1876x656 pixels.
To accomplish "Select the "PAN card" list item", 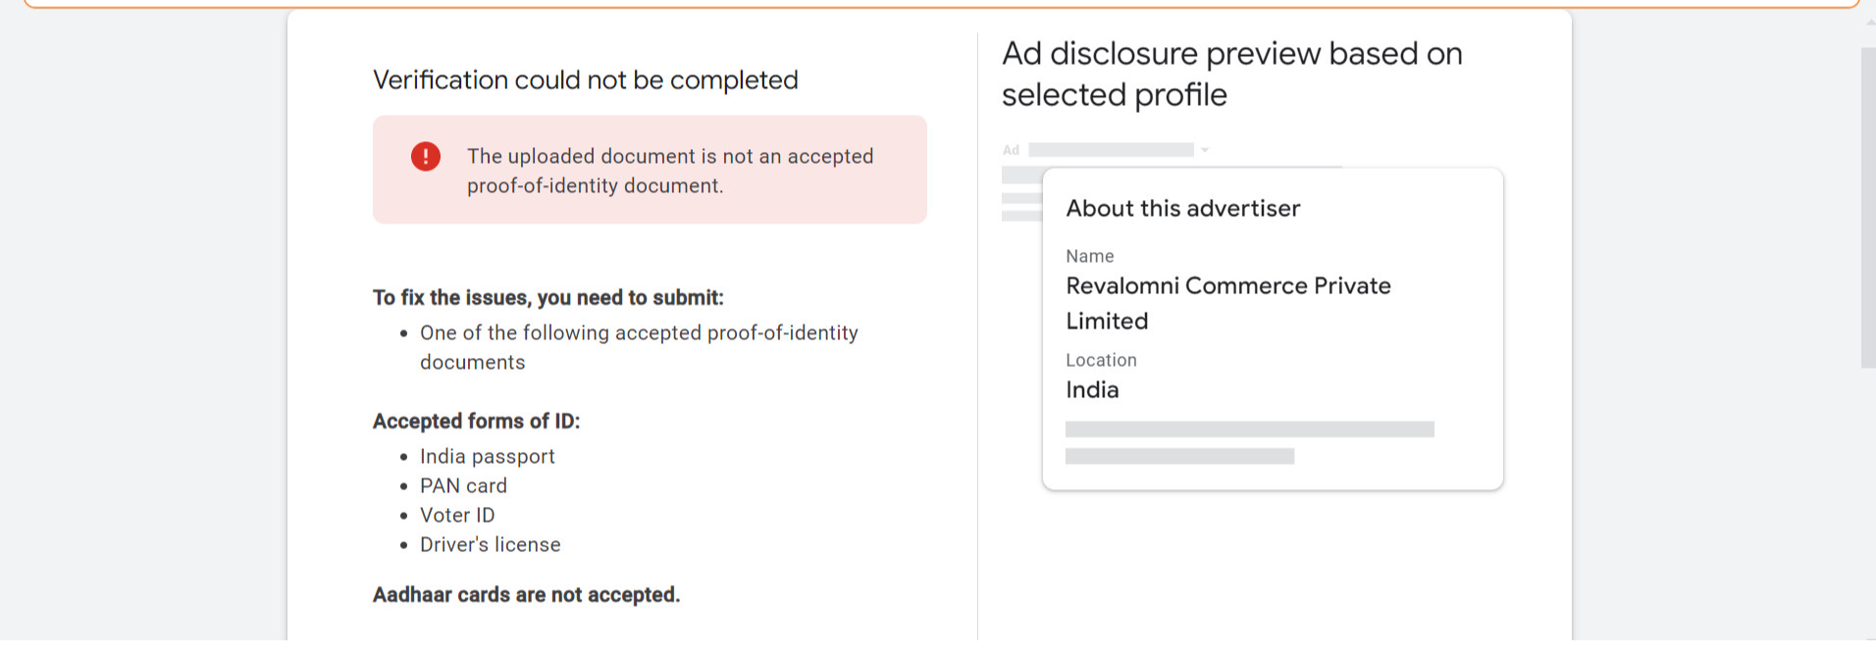I will [463, 486].
